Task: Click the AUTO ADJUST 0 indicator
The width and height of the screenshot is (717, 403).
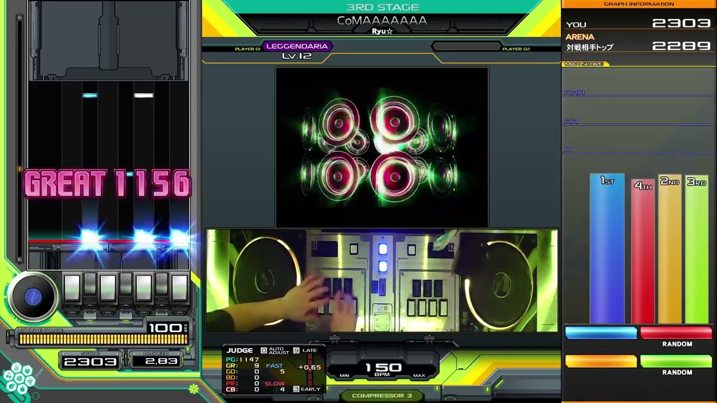Action: pyautogui.click(x=275, y=351)
